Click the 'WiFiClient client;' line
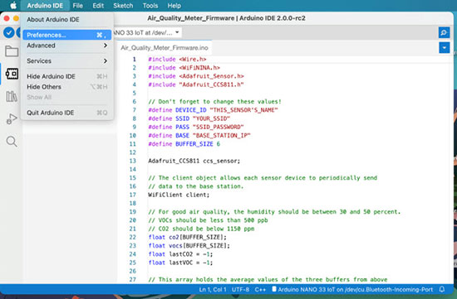This screenshot has height=299, width=457. pos(179,195)
